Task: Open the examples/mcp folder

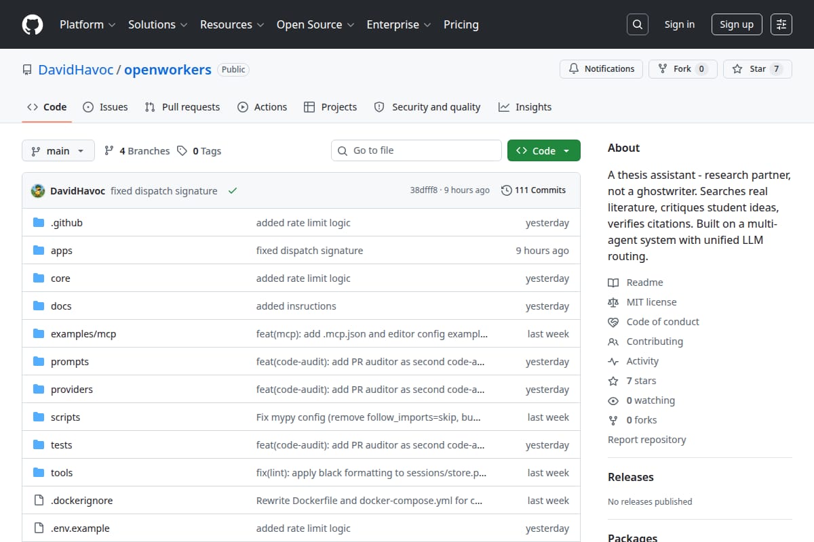Action: pyautogui.click(x=83, y=334)
